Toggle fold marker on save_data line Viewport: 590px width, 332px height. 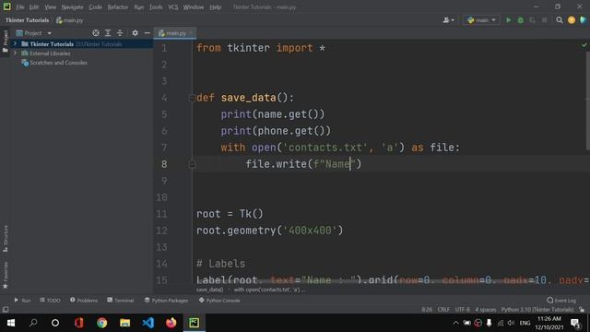tap(192, 99)
